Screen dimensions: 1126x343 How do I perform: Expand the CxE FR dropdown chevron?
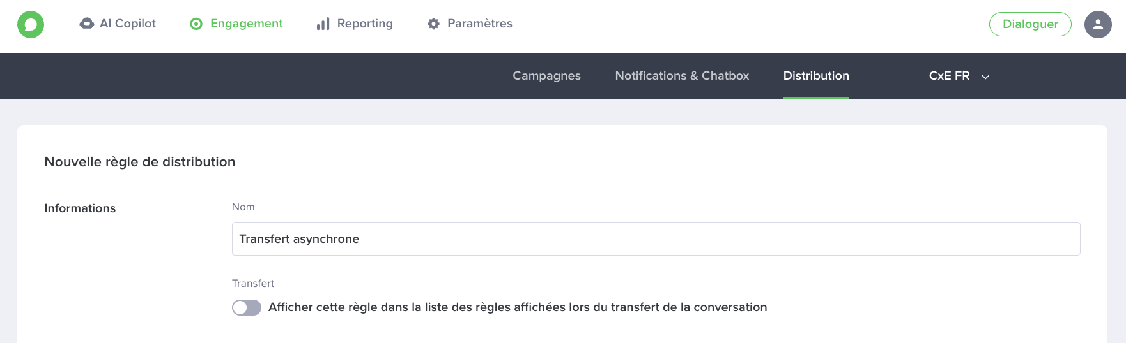[985, 77]
